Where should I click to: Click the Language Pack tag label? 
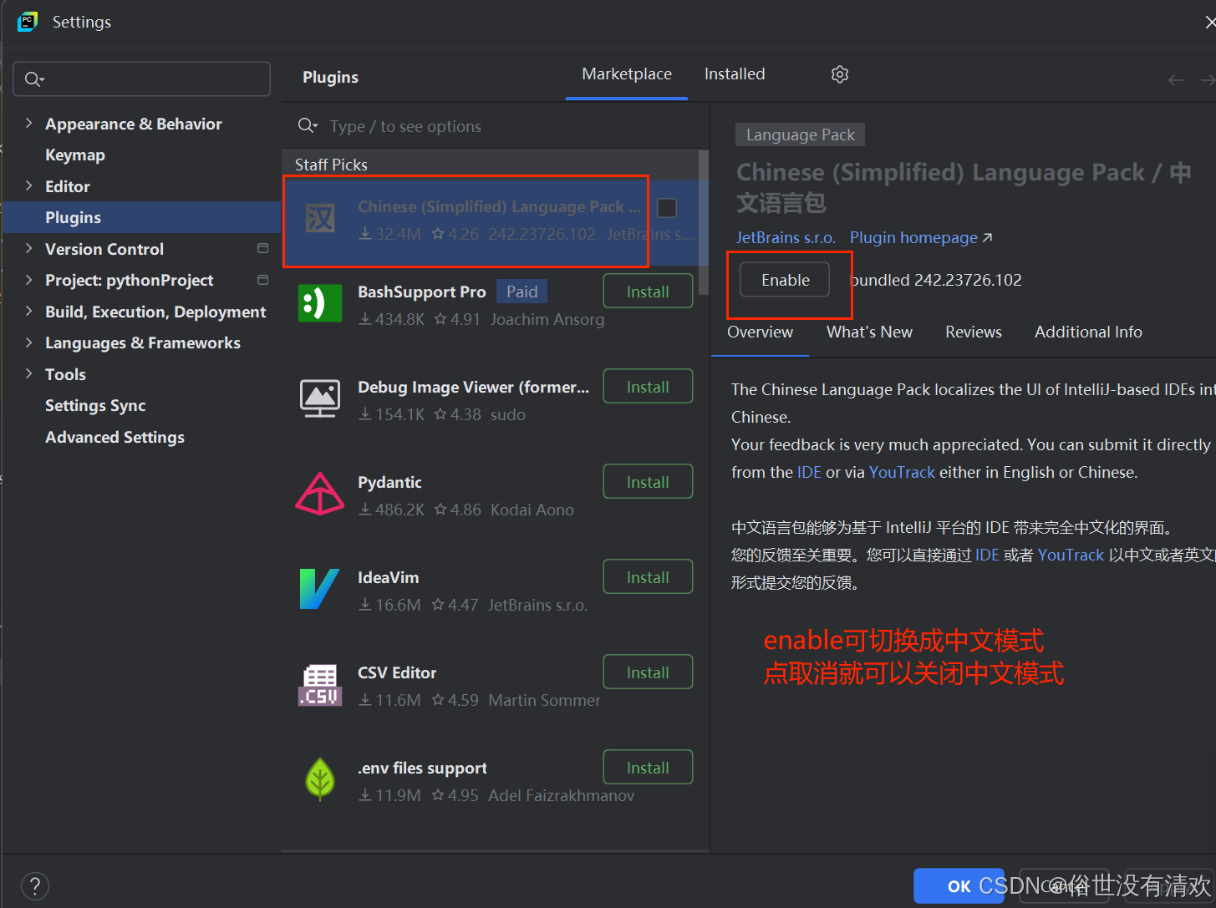point(800,134)
